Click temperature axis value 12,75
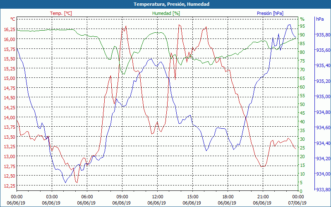 10,166
